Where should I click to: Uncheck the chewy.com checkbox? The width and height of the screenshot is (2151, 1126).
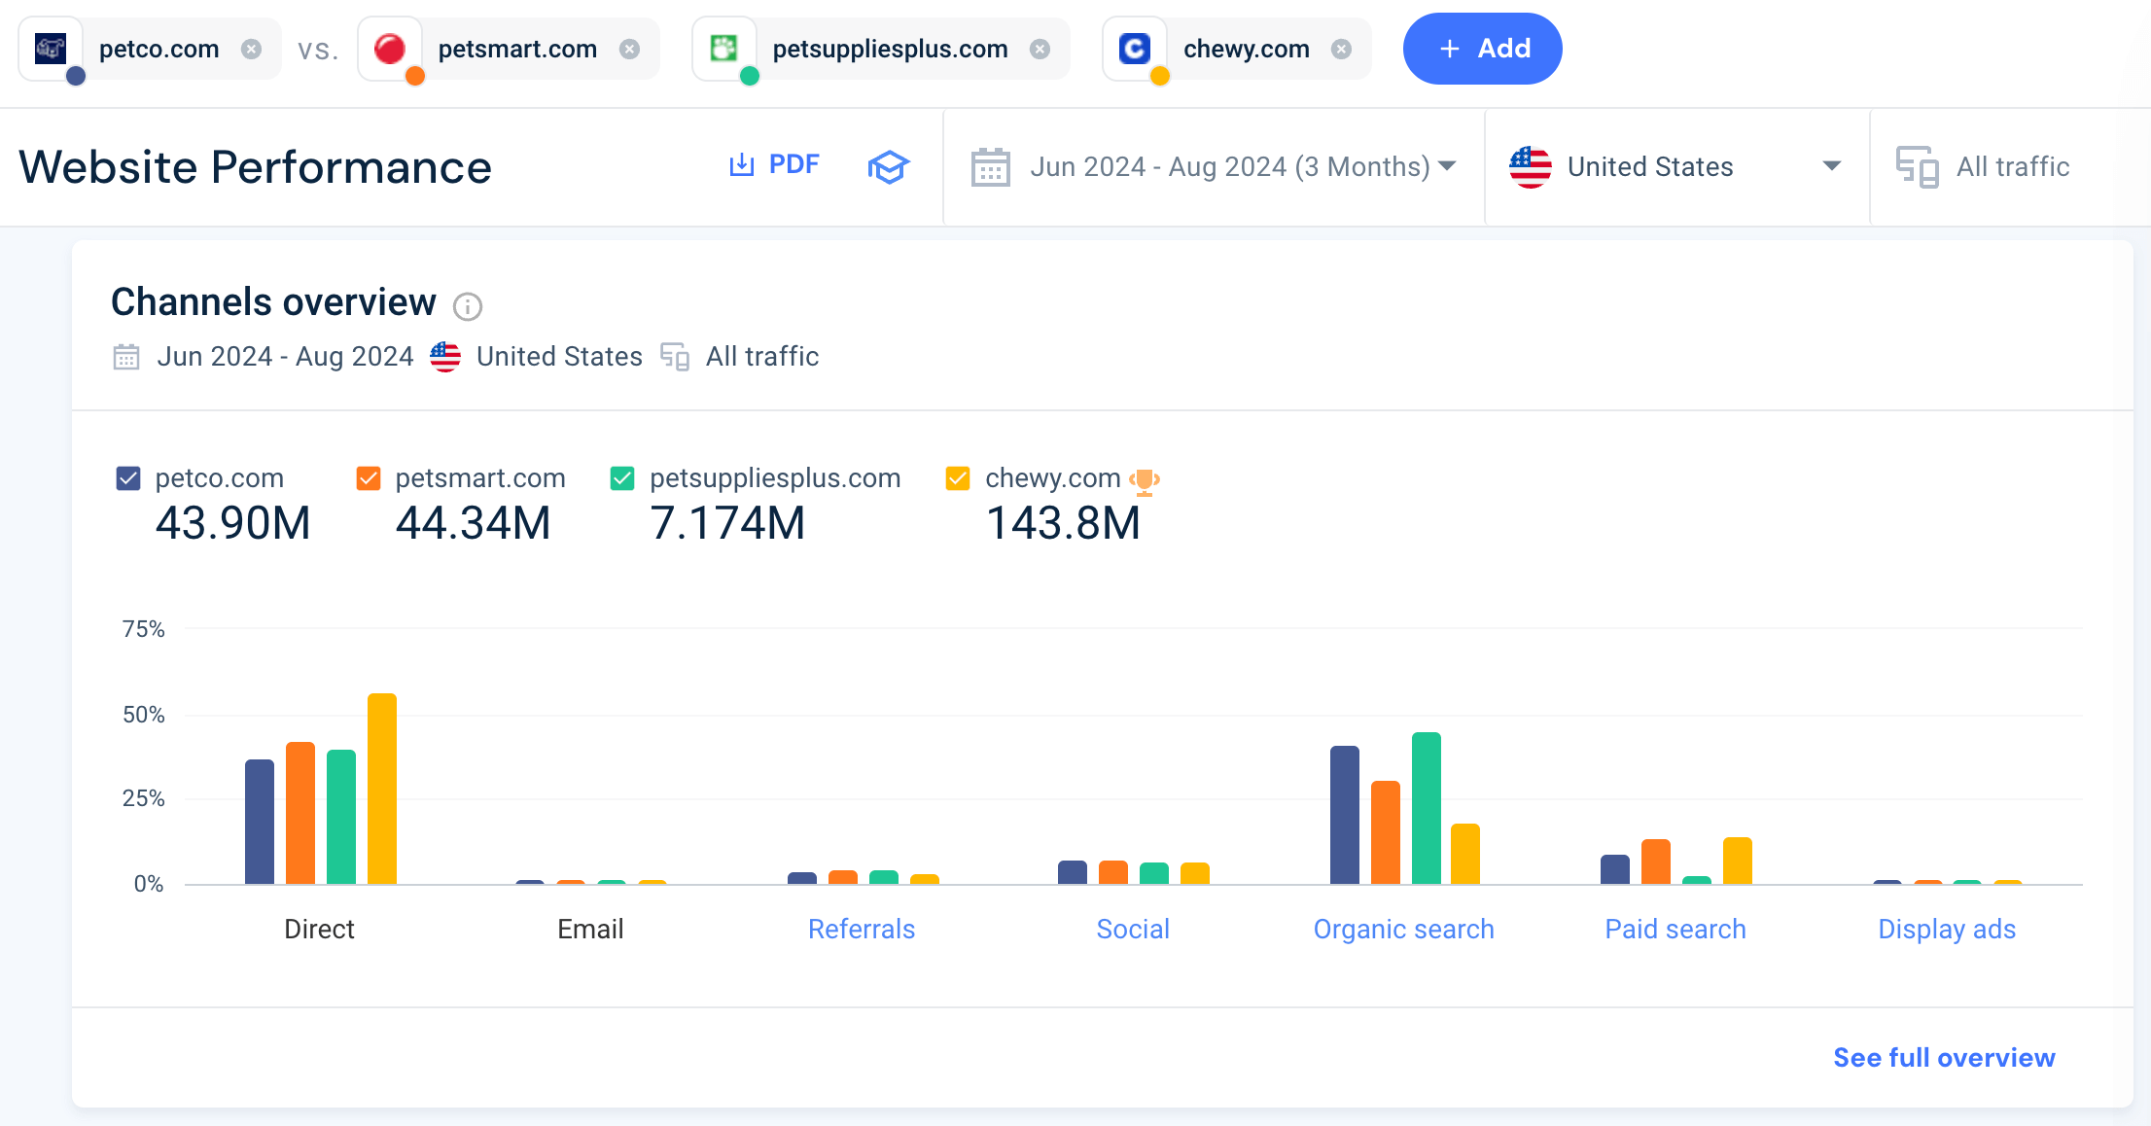pos(958,478)
